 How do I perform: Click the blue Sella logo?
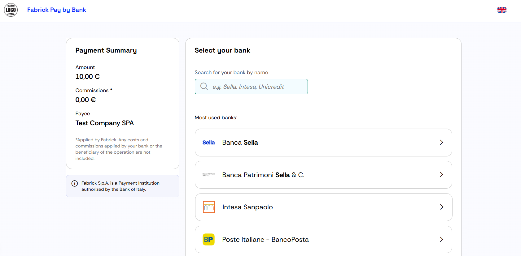point(208,143)
